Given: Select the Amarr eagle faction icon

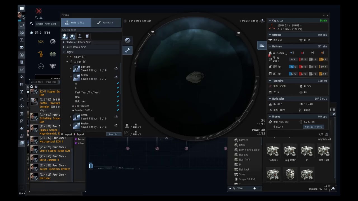Looking at the screenshot, I should pyautogui.click(x=53, y=66).
